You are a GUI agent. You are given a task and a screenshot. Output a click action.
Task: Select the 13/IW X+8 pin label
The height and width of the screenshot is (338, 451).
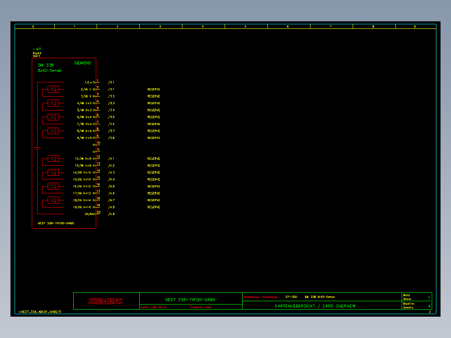pos(83,166)
